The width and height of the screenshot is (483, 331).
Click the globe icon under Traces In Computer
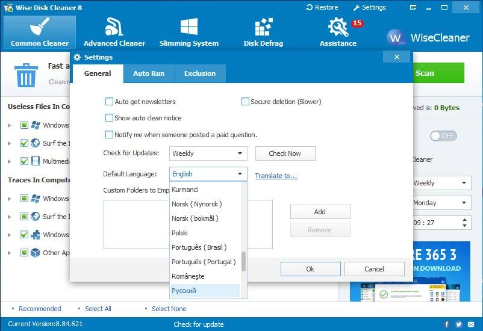36,217
